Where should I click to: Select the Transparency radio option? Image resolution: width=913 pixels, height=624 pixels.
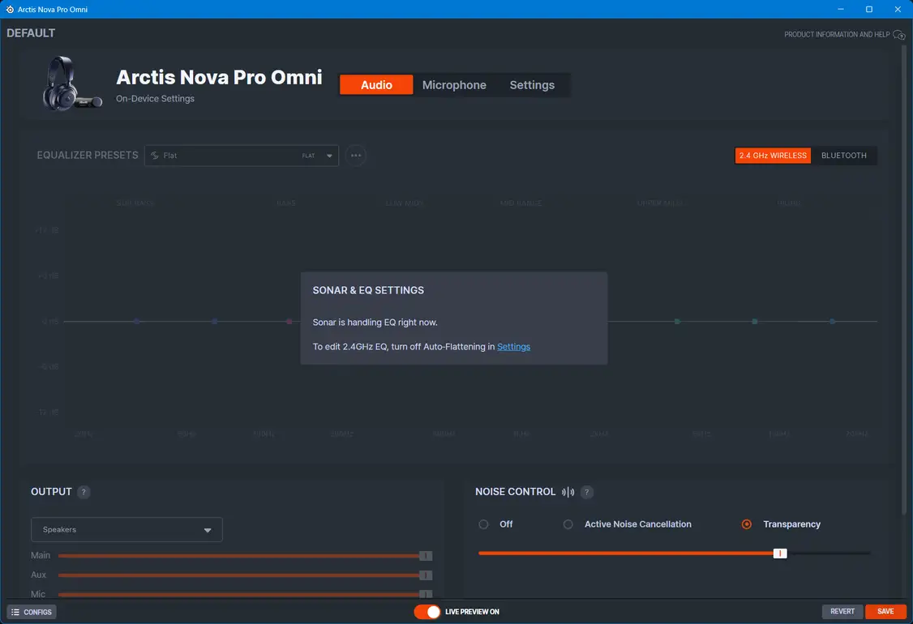747,524
